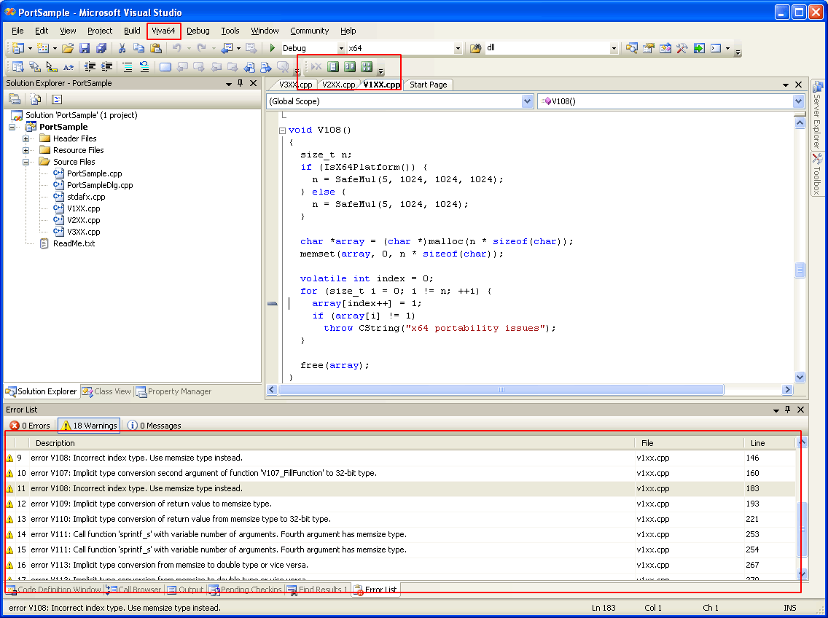Click the editor vertical scrollbar thumb
Viewport: 828px width, 618px height.
pos(800,270)
